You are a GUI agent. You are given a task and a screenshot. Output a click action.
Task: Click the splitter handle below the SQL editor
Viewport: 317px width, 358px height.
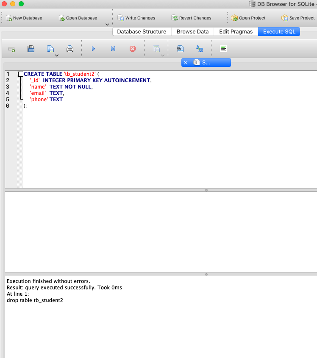click(x=206, y=190)
